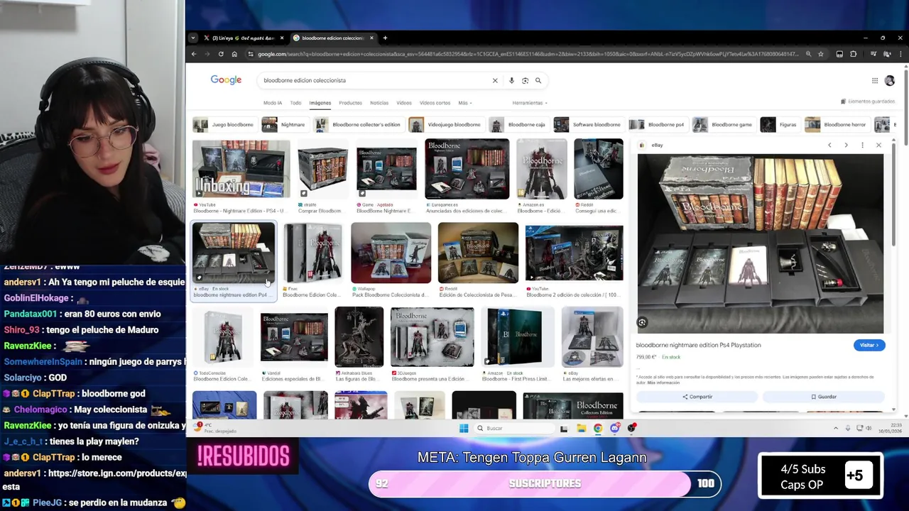Open Google Lens image search icon

(x=525, y=81)
